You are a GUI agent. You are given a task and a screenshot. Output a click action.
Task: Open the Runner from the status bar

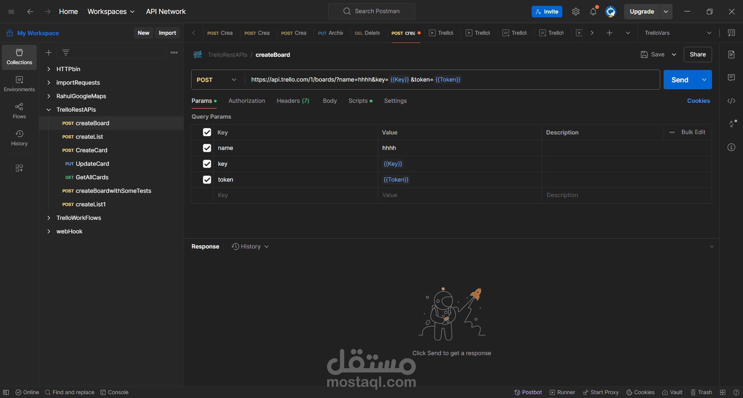[x=562, y=392]
